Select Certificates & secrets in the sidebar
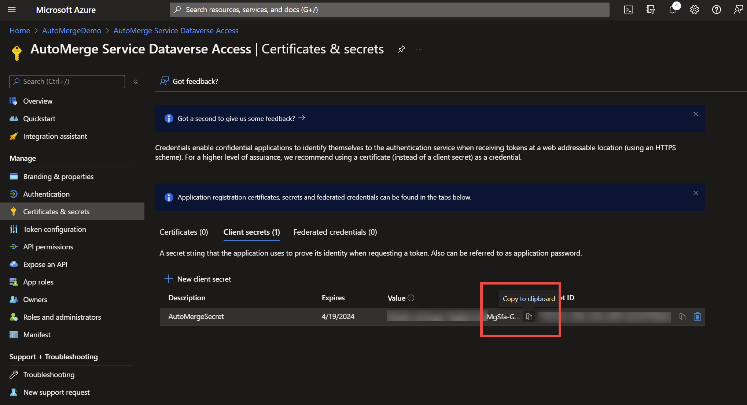 tap(72, 212)
